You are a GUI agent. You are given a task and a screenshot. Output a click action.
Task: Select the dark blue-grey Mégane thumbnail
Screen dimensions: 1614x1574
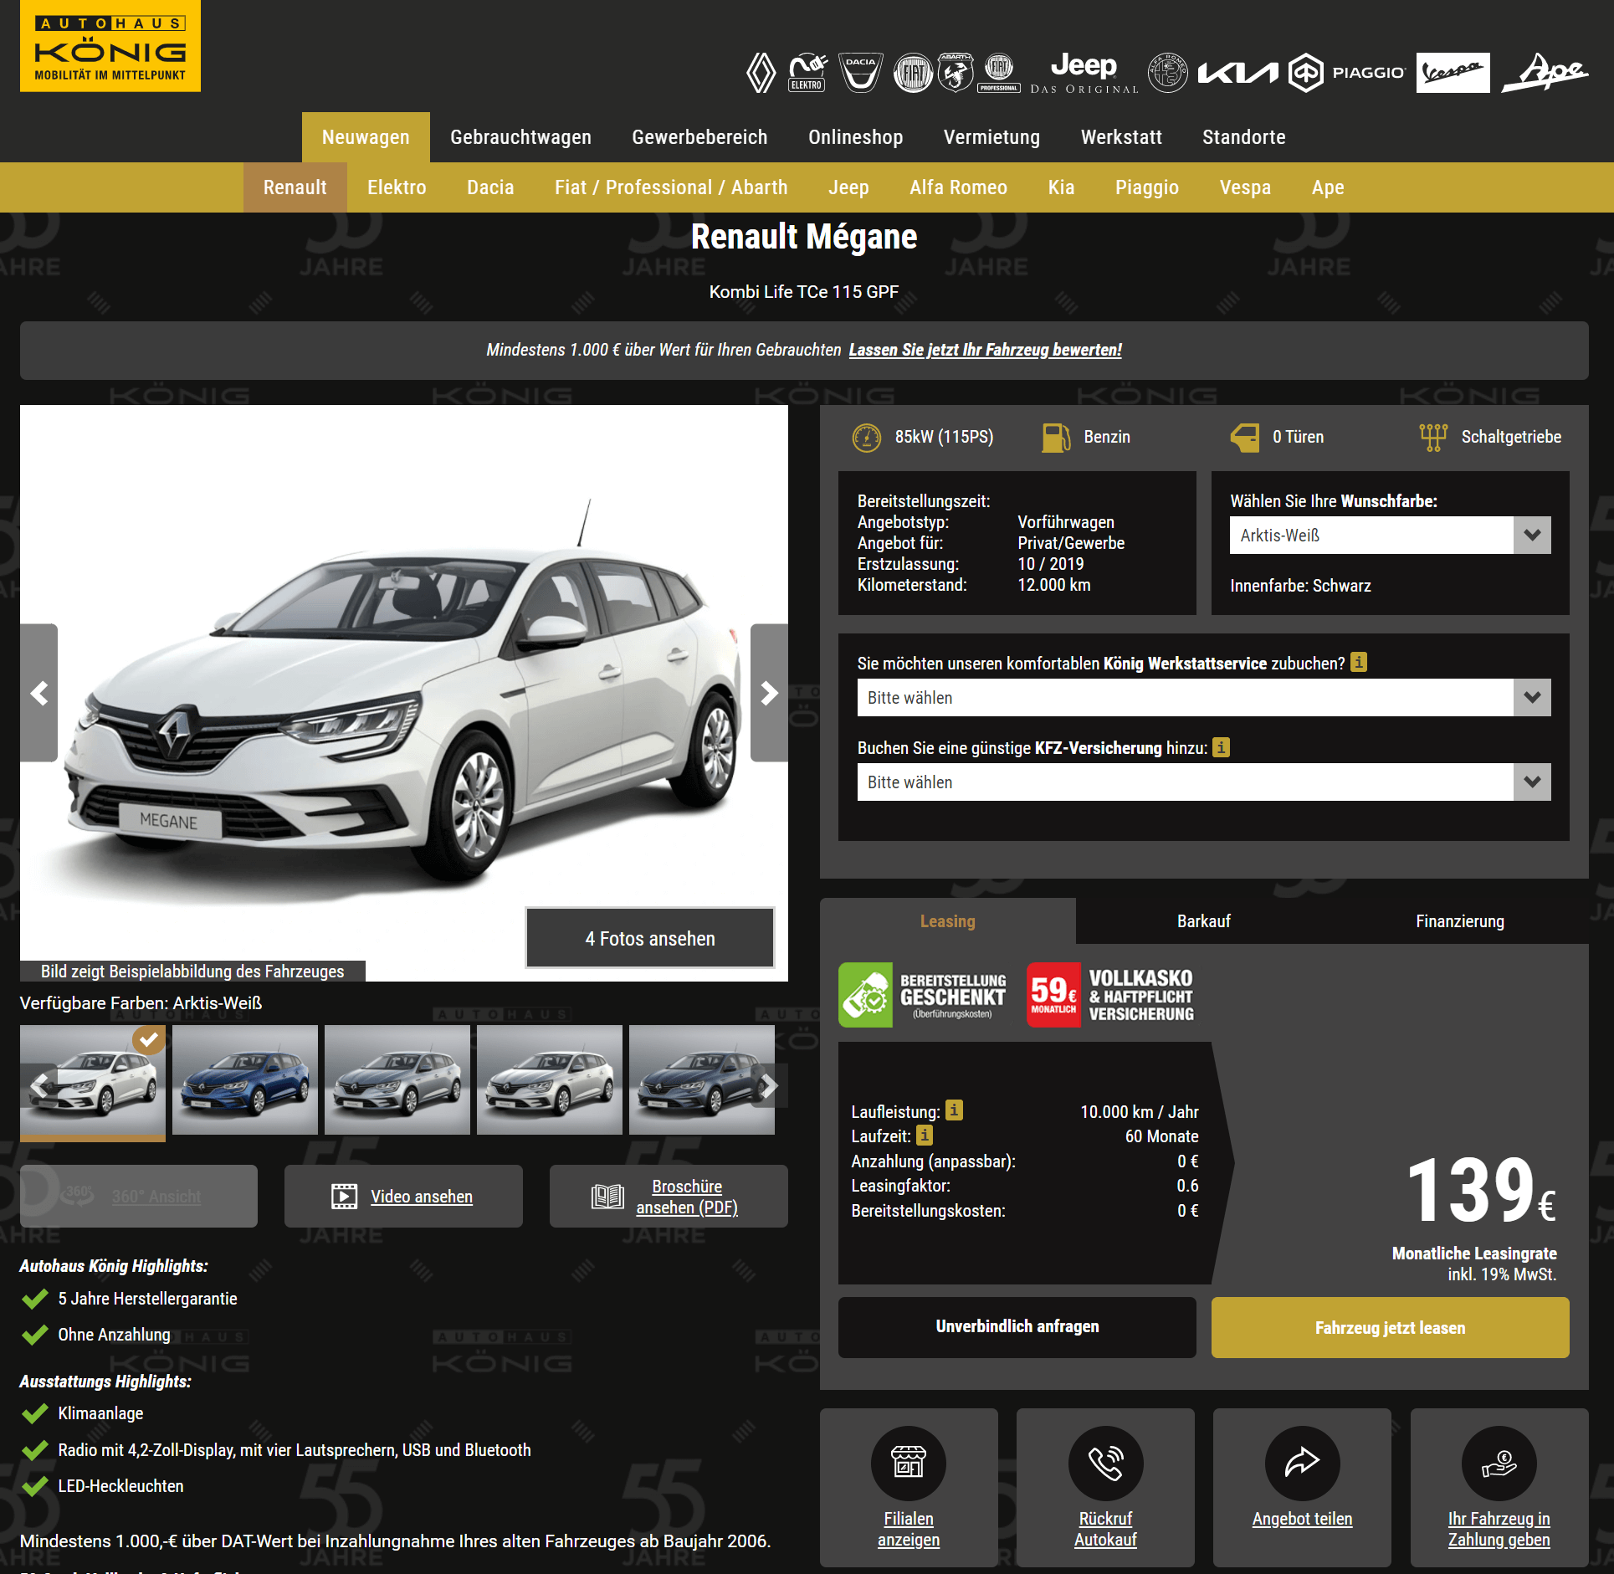(702, 1080)
